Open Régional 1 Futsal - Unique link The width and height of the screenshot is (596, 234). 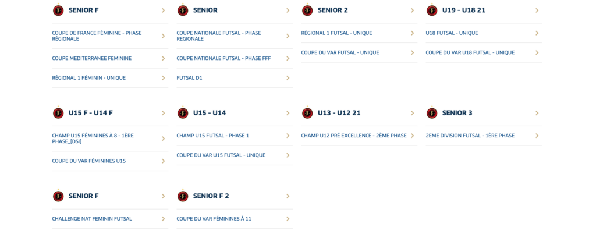tap(336, 33)
